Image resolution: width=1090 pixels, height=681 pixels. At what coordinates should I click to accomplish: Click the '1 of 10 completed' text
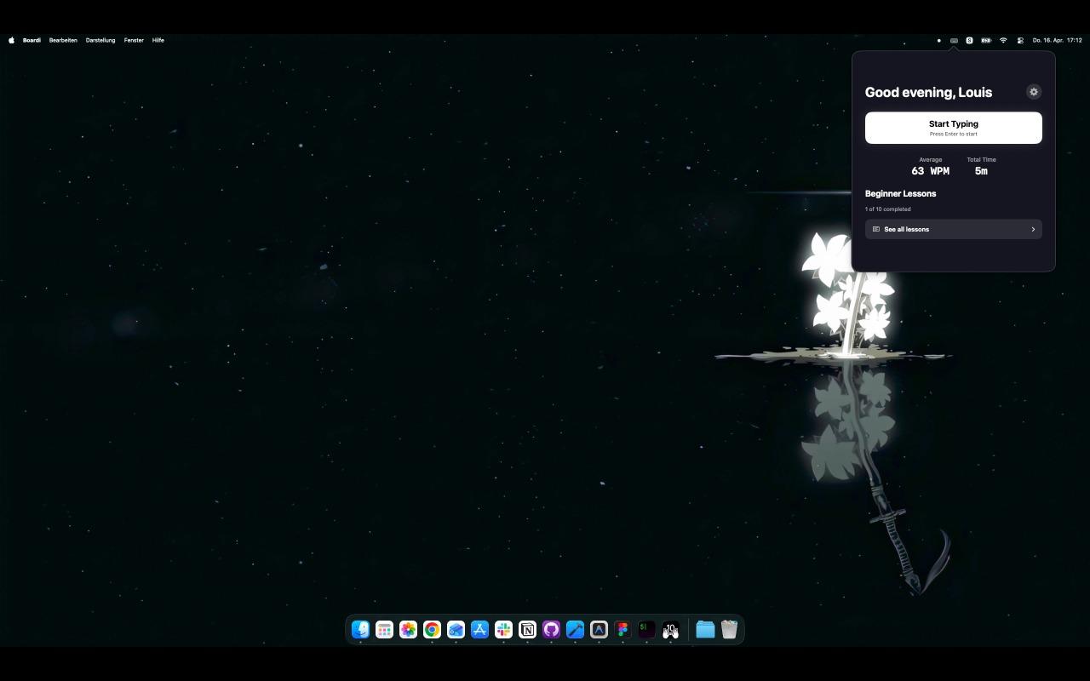[x=887, y=209]
